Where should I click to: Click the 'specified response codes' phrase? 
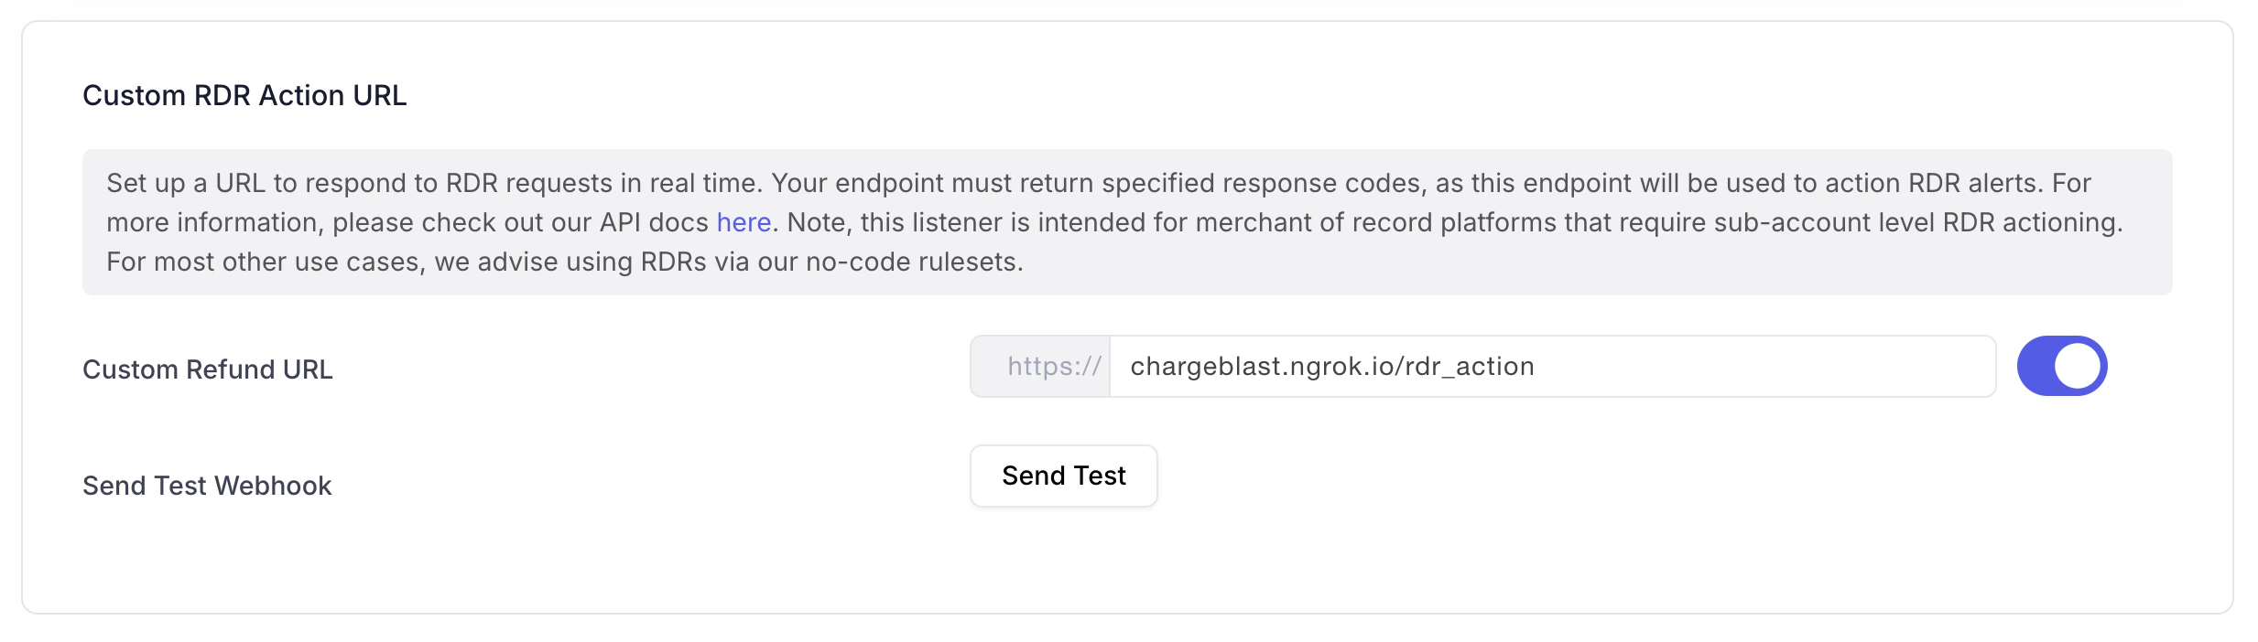(1262, 183)
